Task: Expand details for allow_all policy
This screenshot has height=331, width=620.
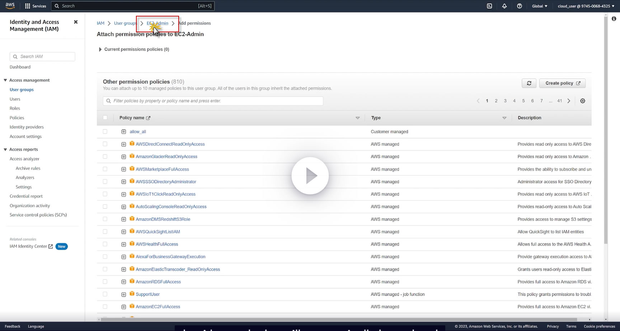Action: [124, 132]
